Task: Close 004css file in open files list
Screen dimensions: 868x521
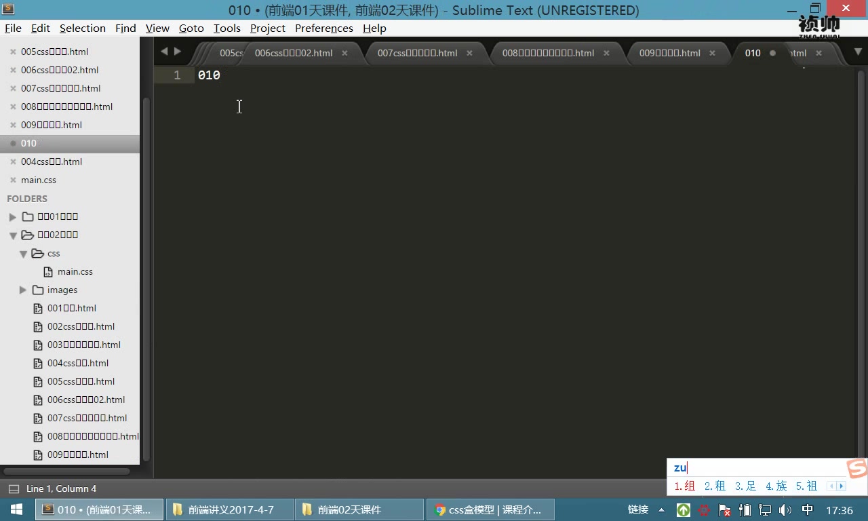Action: coord(13,161)
